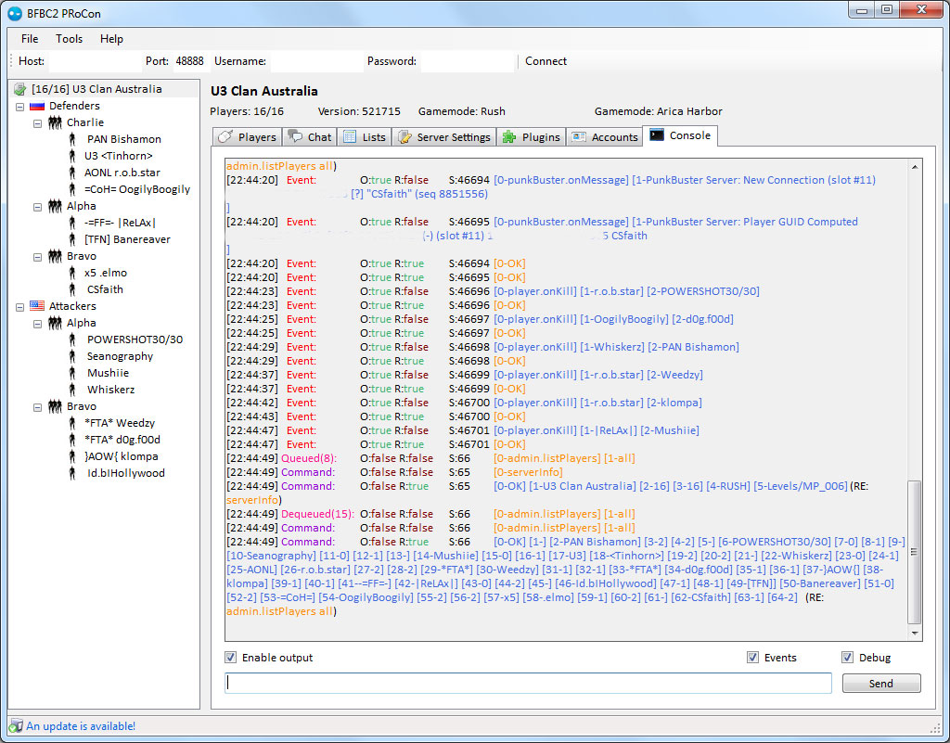This screenshot has width=950, height=743.
Task: Click the soldier icon beside Mushiie
Action: [72, 373]
